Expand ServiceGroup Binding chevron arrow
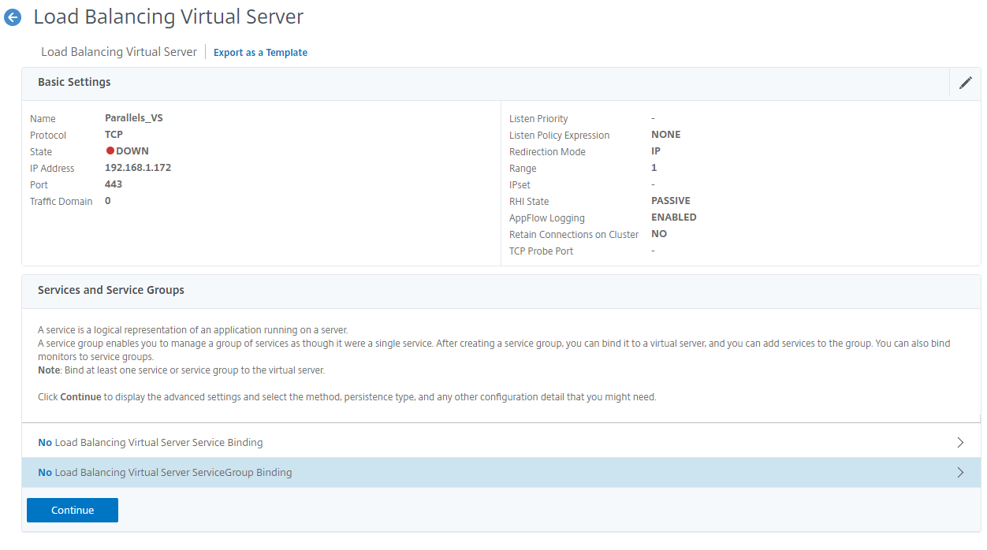The height and width of the screenshot is (550, 987). click(x=959, y=473)
